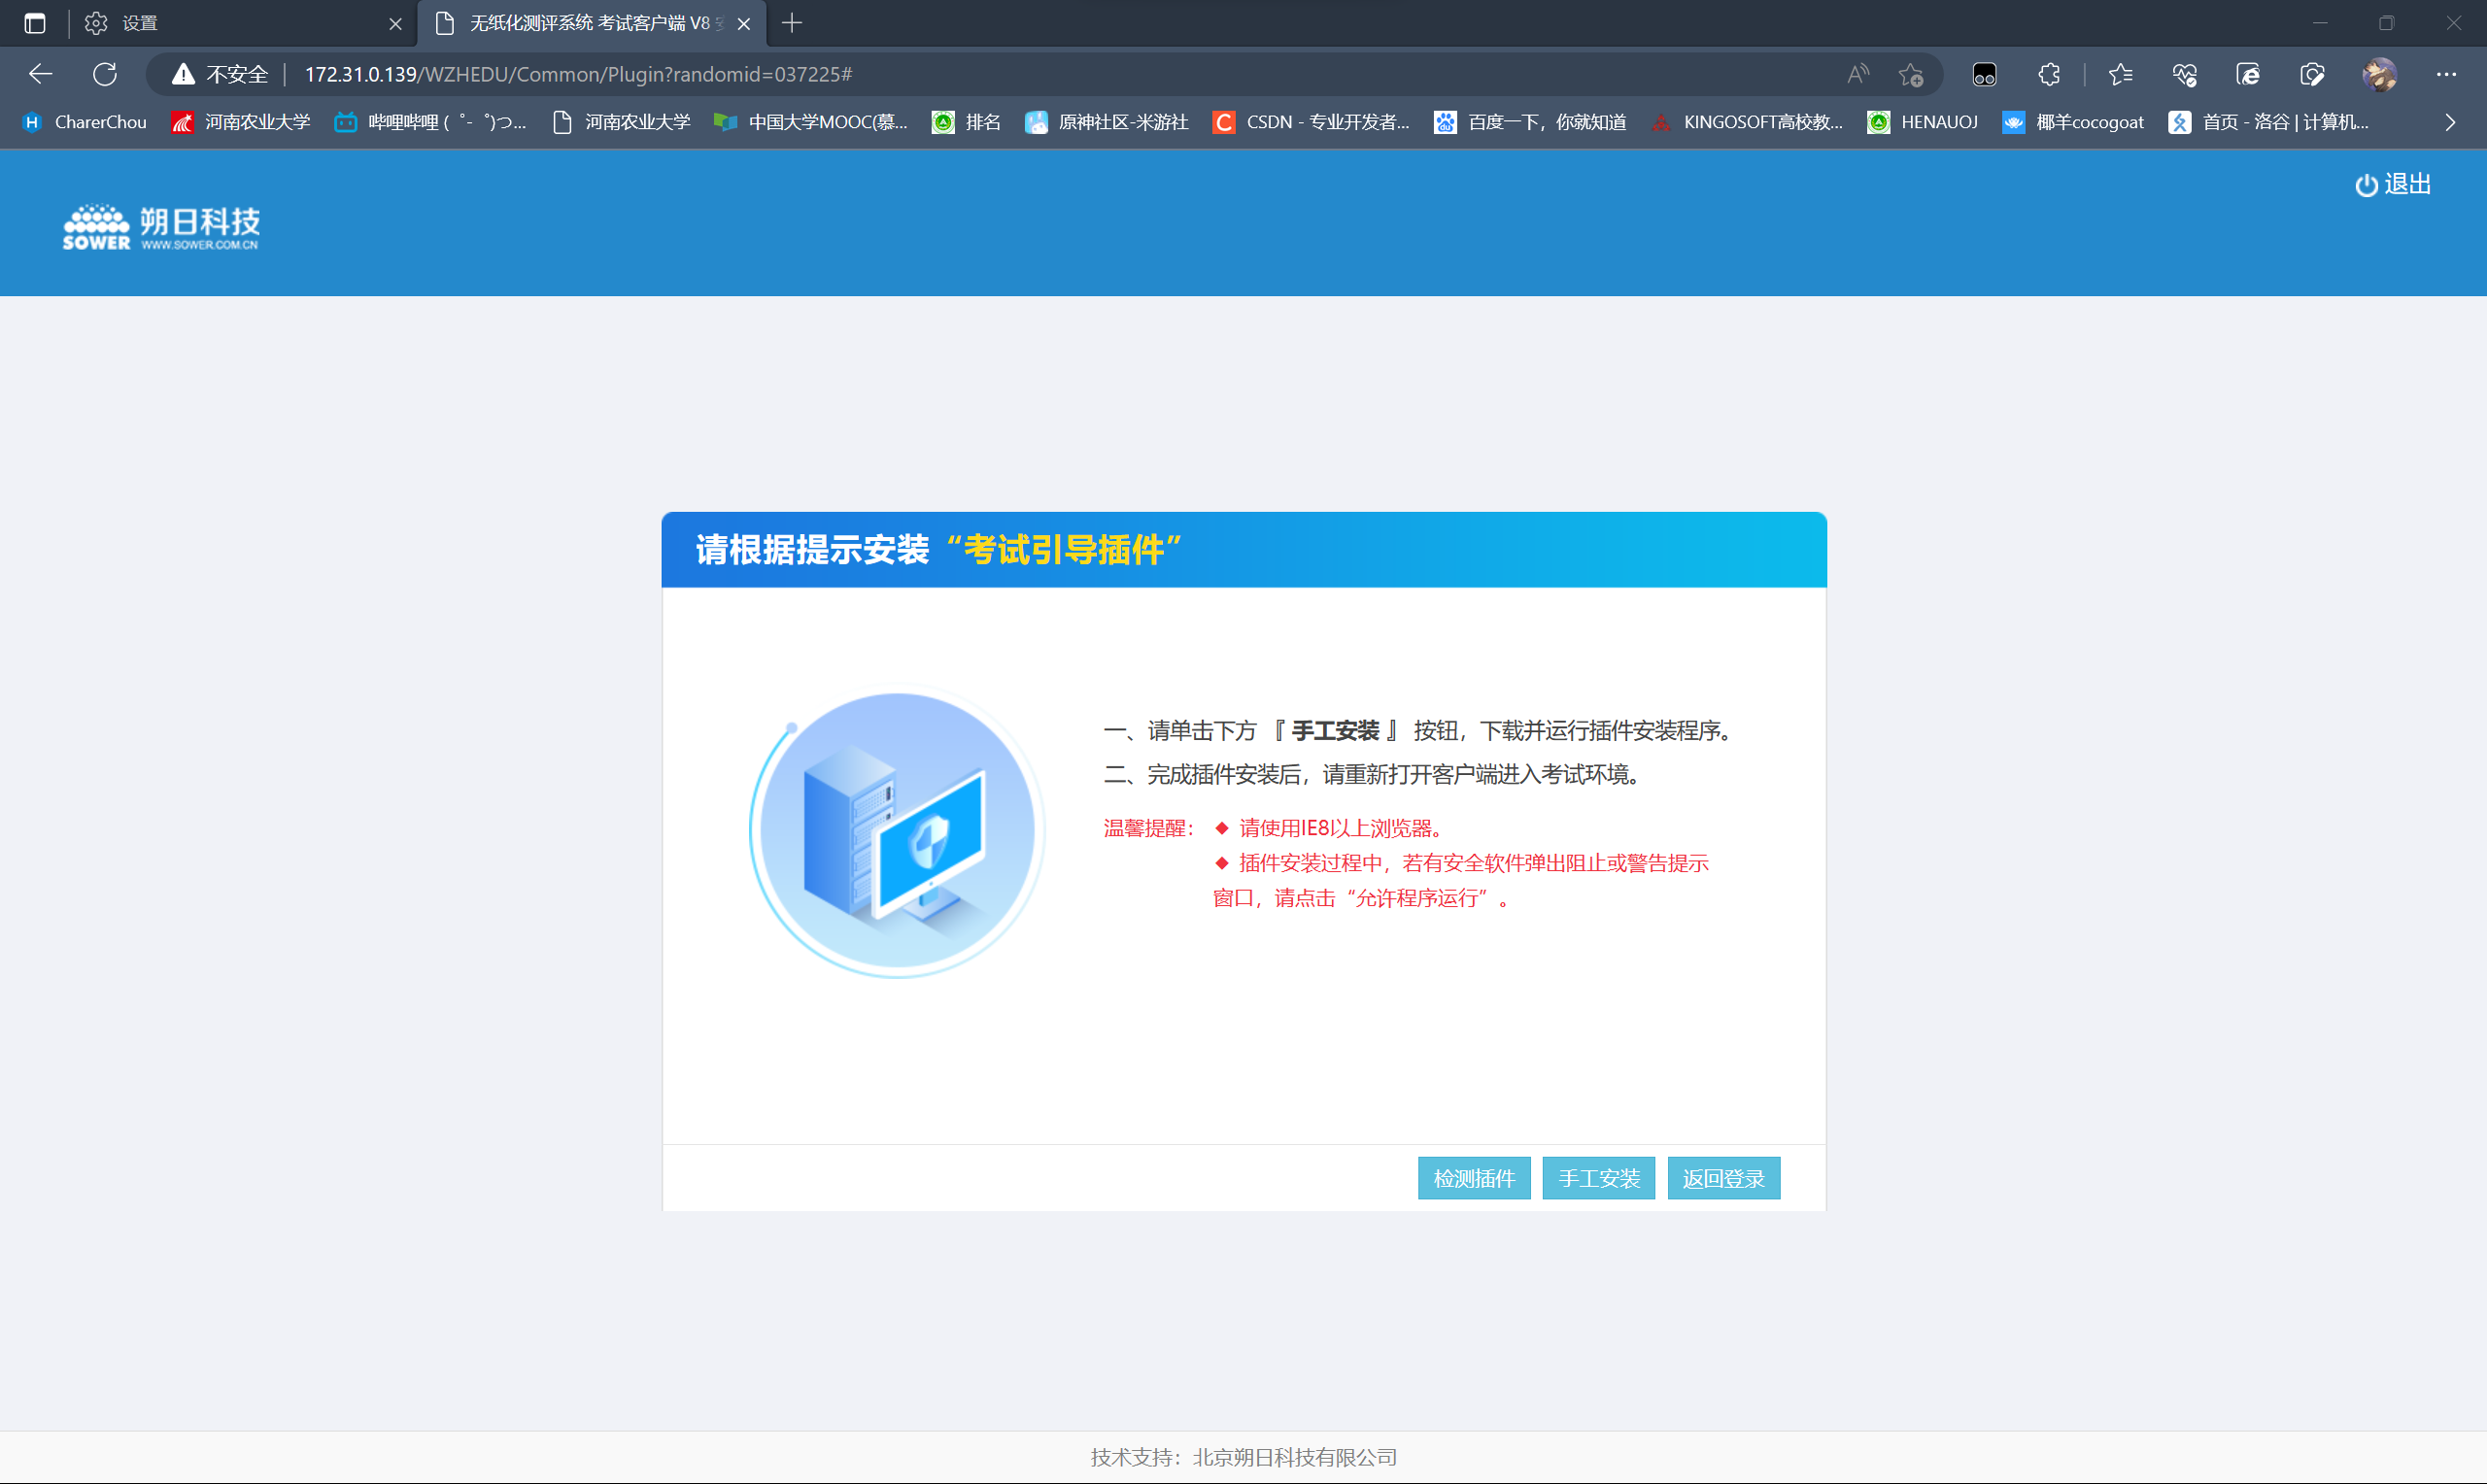
Task: Open the tab actions menu icon
Action: [x=35, y=23]
